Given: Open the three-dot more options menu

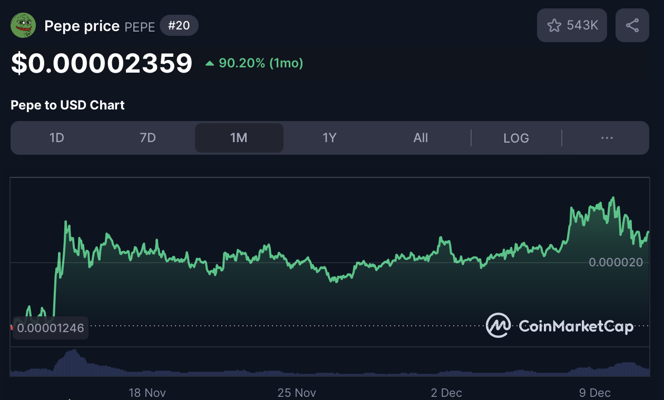Looking at the screenshot, I should (x=607, y=138).
